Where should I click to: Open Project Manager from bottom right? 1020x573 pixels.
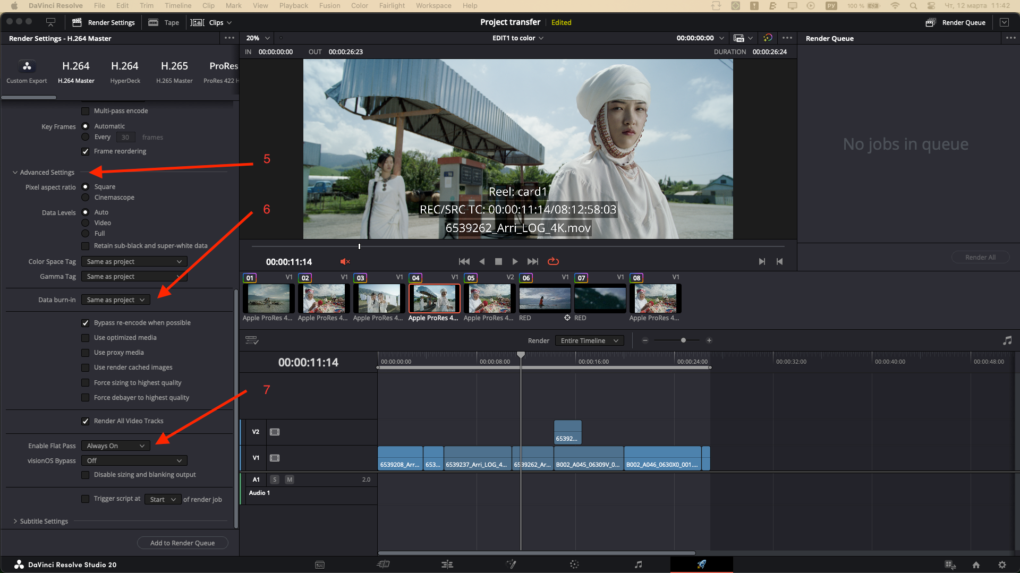click(976, 565)
